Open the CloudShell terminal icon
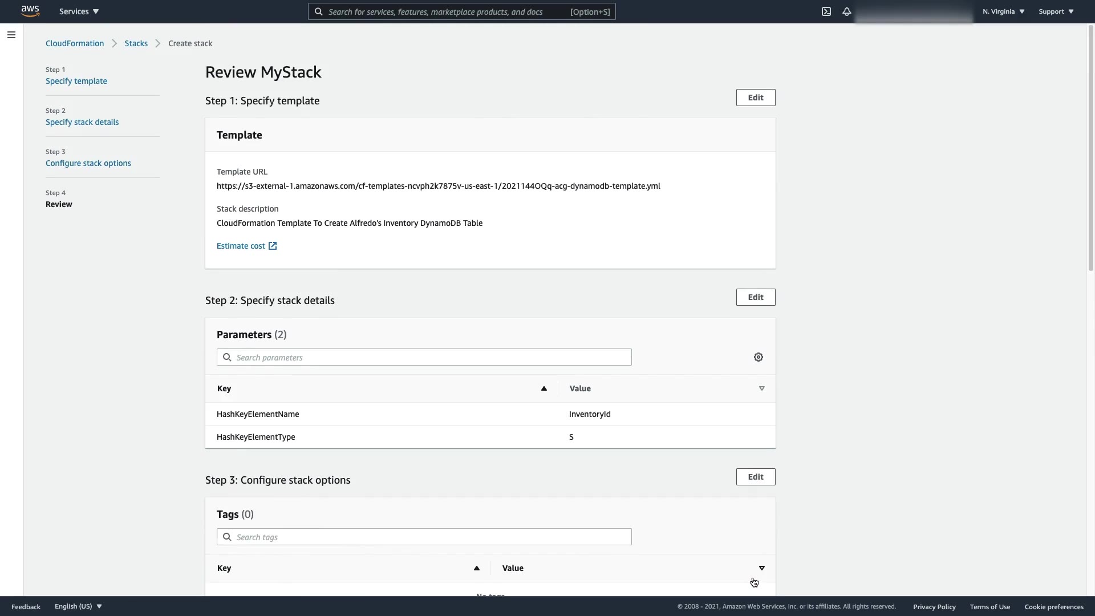Viewport: 1095px width, 616px height. point(826,11)
